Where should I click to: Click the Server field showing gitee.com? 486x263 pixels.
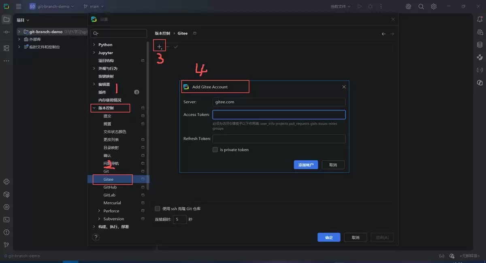279,102
